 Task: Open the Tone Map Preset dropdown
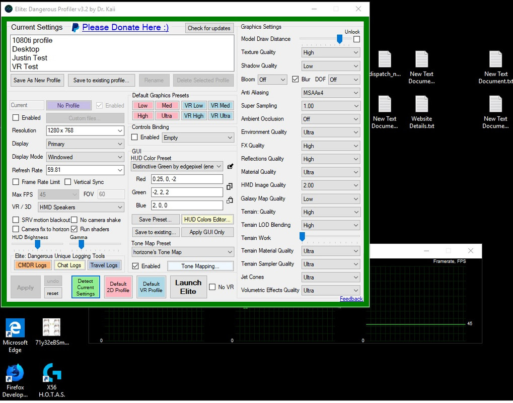coord(183,252)
